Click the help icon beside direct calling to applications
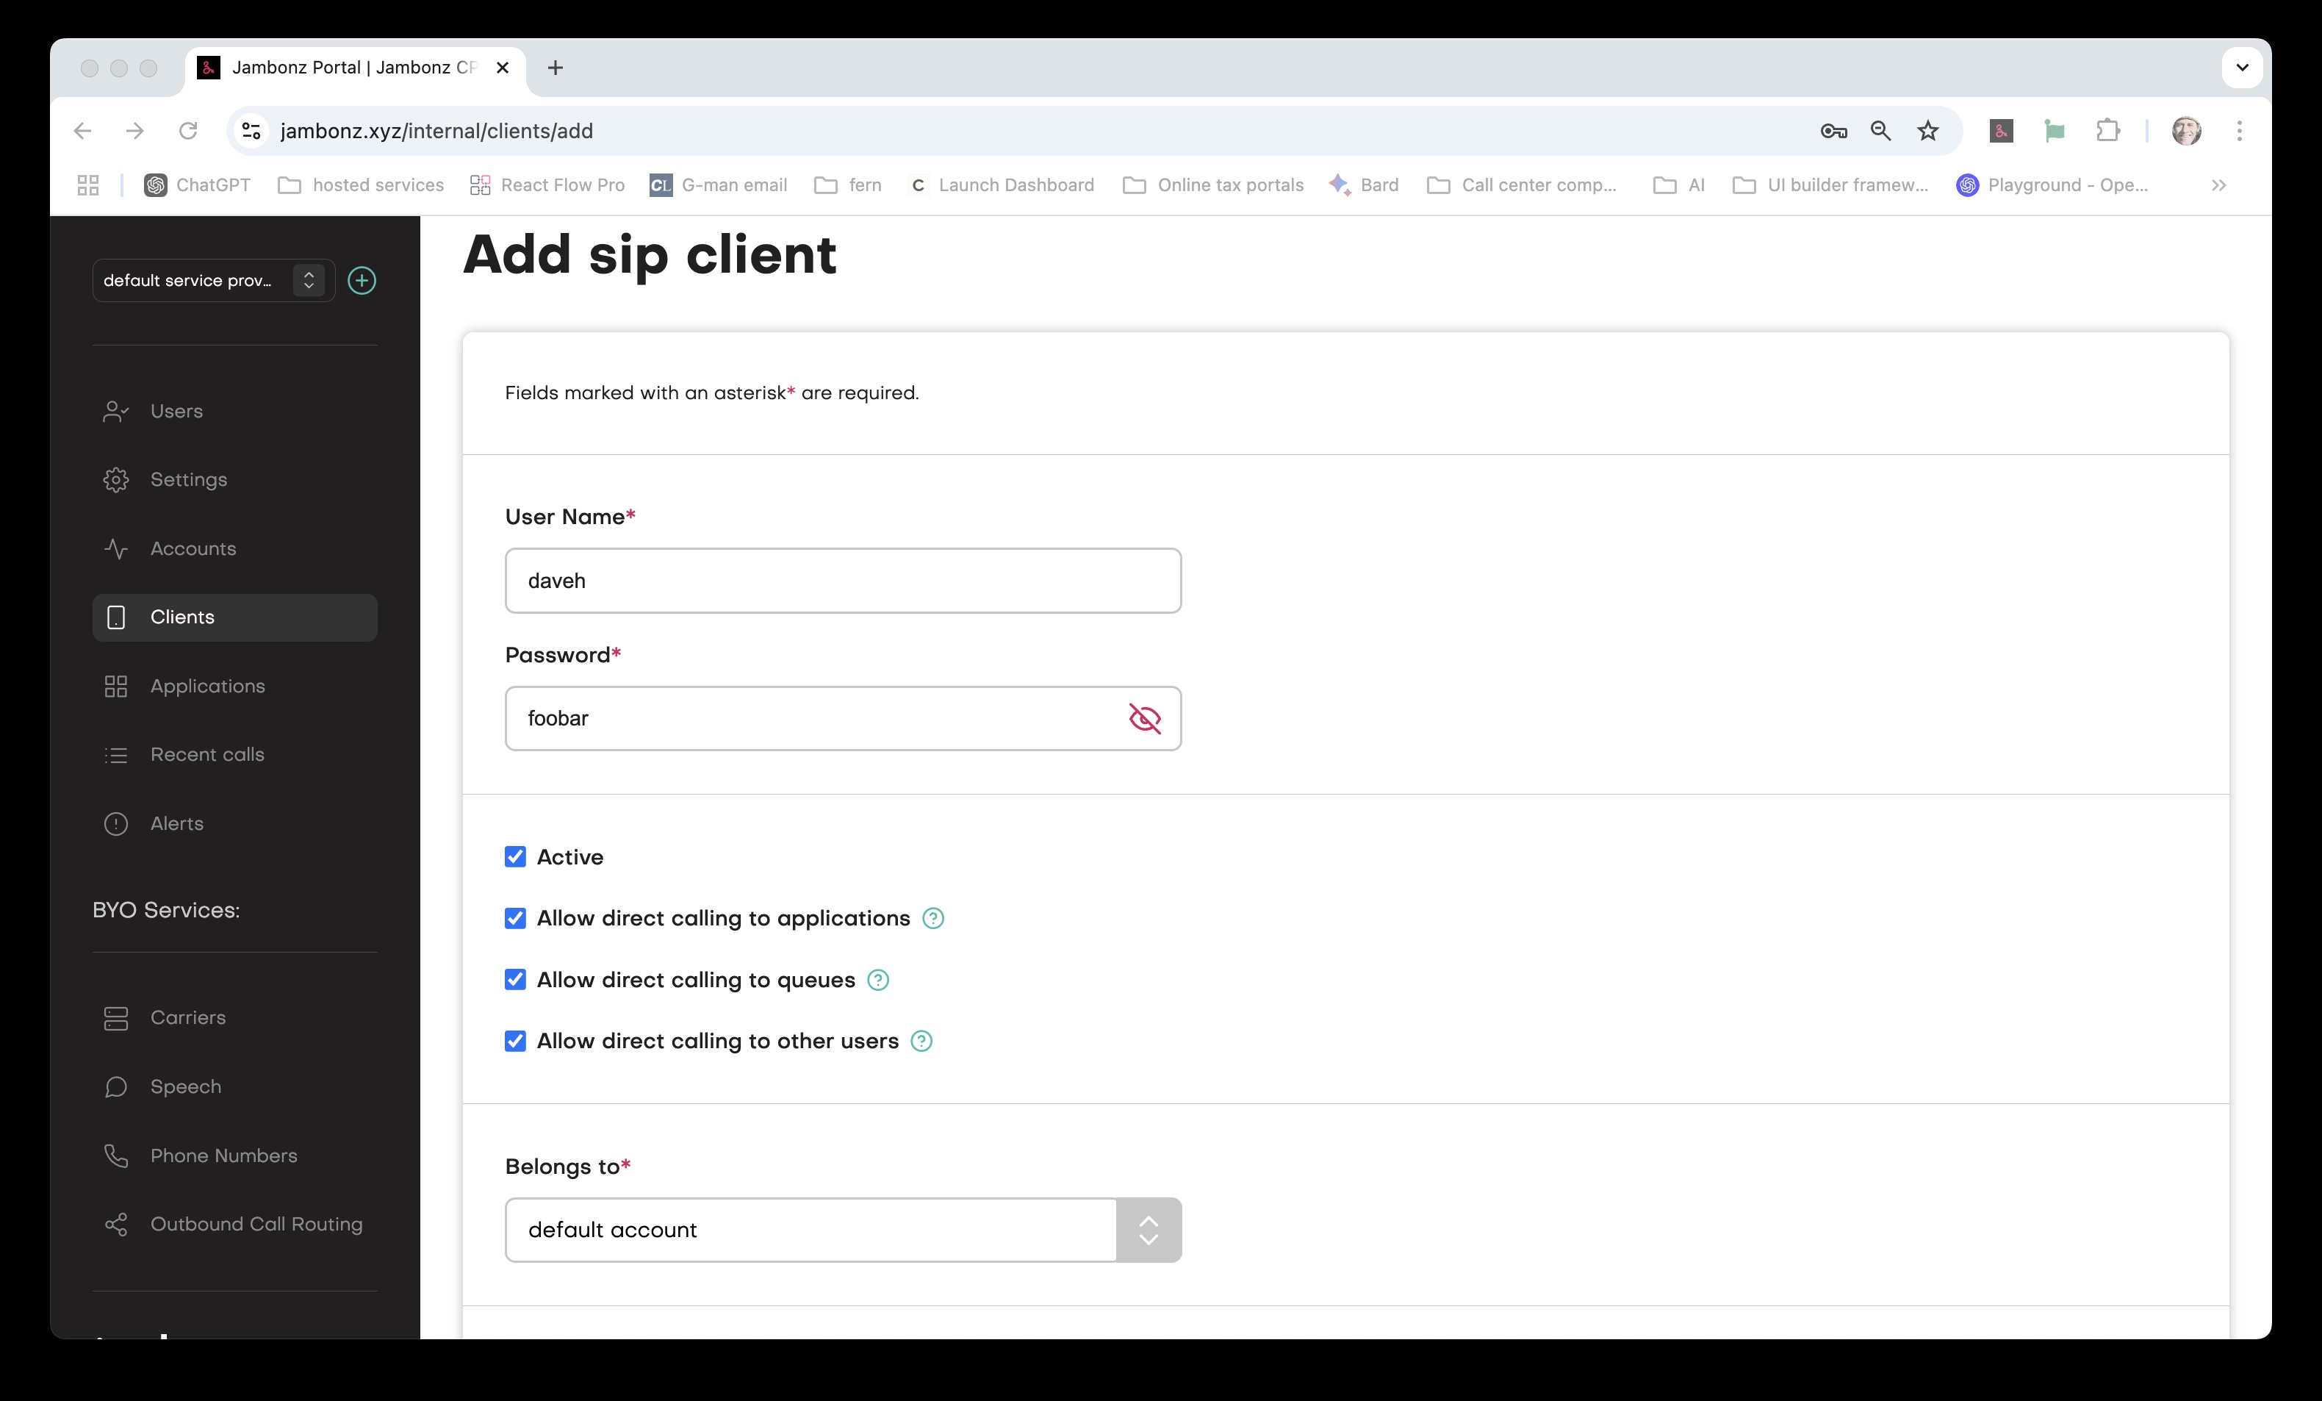The image size is (2322, 1401). (x=933, y=917)
